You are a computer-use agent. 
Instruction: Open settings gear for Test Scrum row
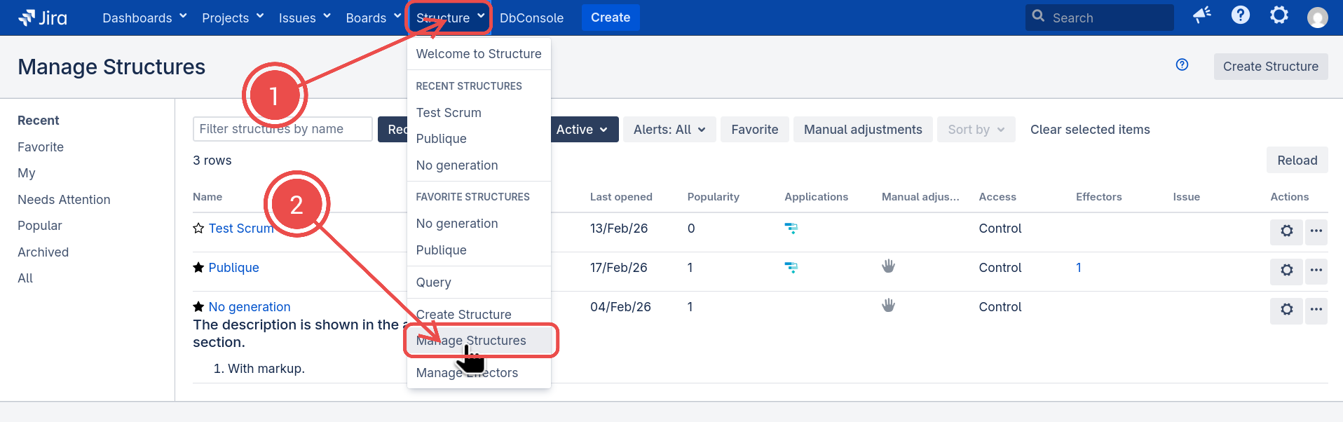coord(1286,231)
